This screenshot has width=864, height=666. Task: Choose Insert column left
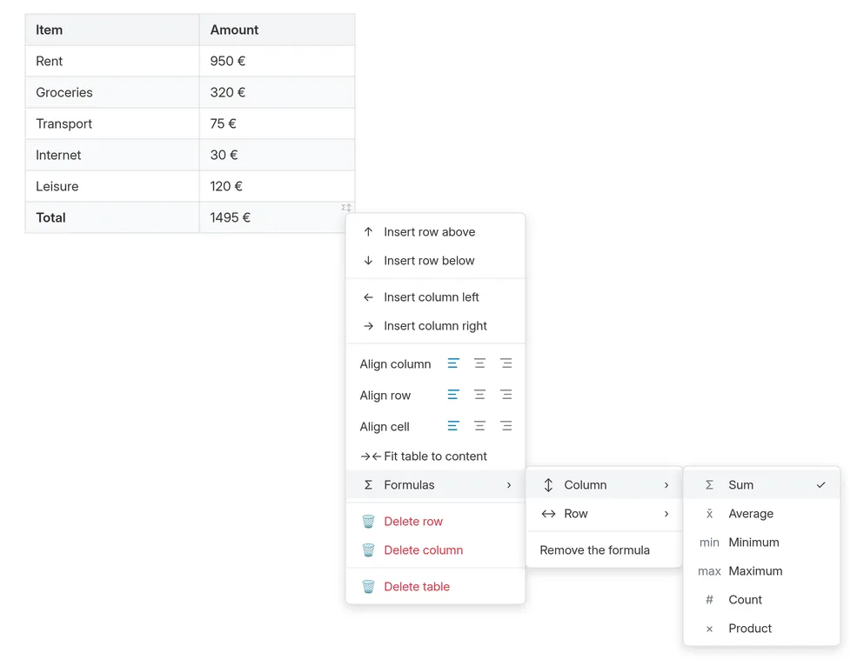[435, 297]
